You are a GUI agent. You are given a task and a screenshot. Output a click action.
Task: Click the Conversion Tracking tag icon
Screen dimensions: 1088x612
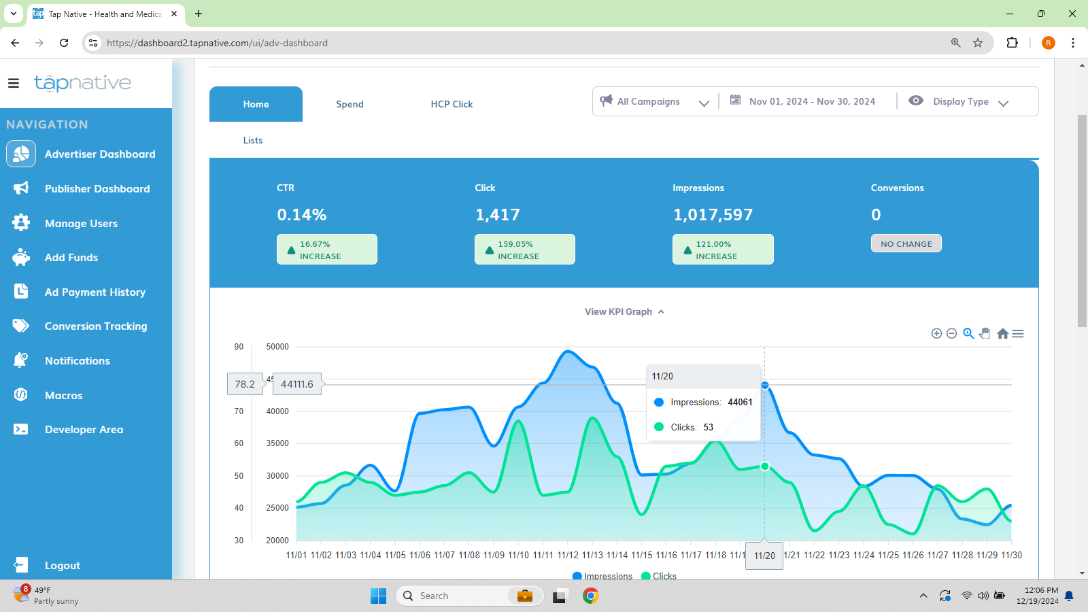pos(21,326)
